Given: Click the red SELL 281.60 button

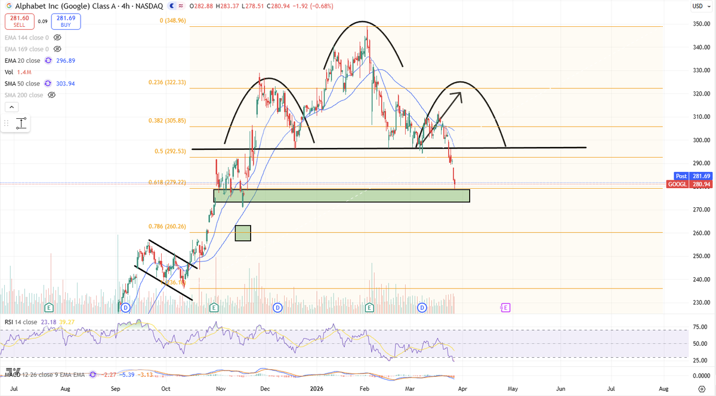Looking at the screenshot, I should (20, 22).
